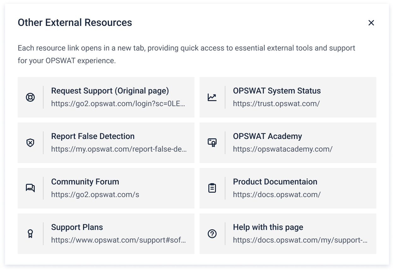Click the chat bubbles Community Forum icon
Viewport: 394px width, 271px height.
click(30, 188)
